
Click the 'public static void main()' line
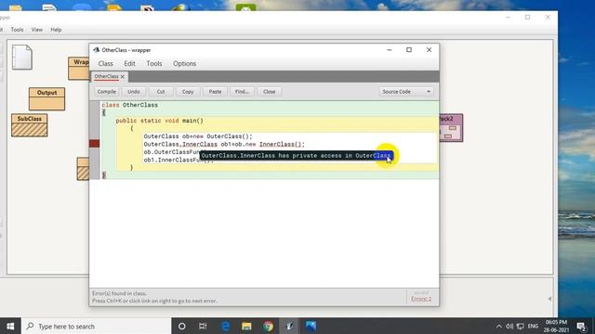click(159, 121)
